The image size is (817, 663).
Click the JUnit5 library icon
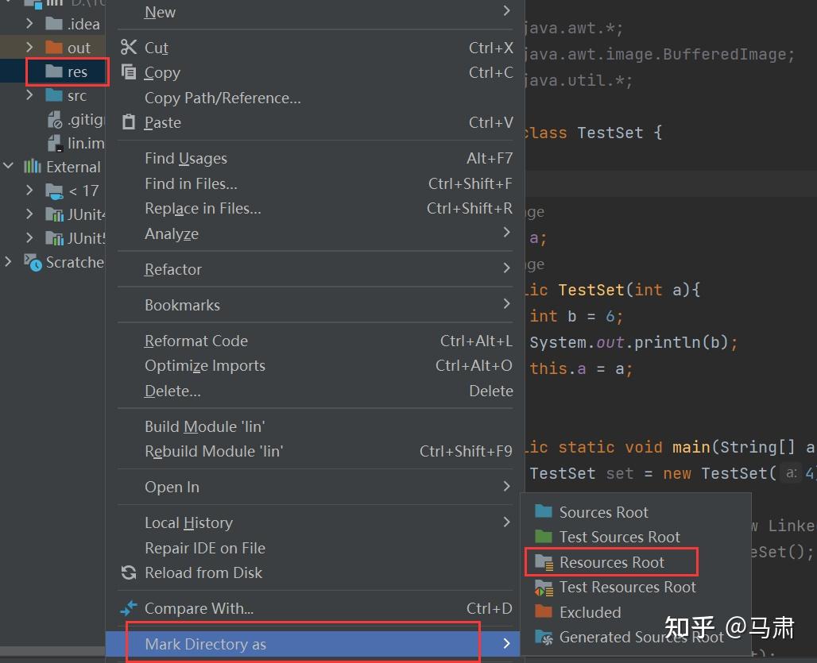pos(54,238)
